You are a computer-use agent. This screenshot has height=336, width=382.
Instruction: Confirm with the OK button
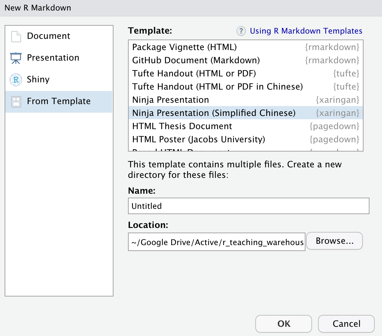284,323
